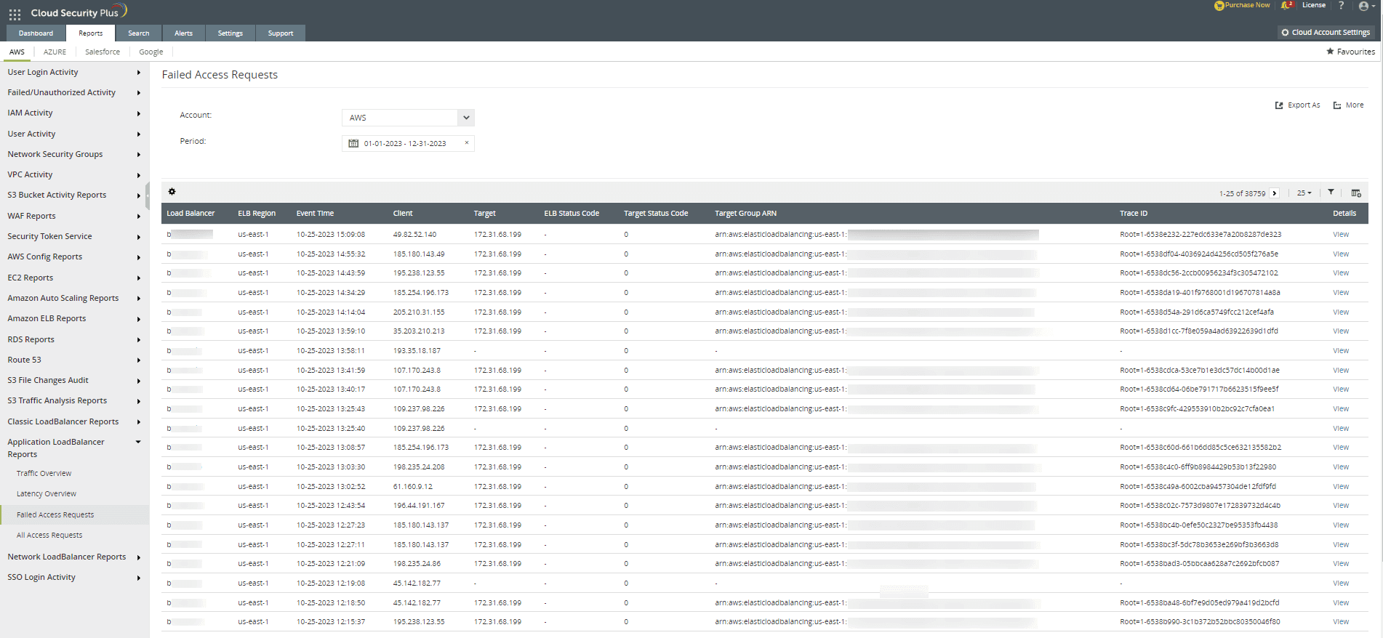Open Cloud Account Settings
This screenshot has height=638, width=1383.
tap(1325, 33)
